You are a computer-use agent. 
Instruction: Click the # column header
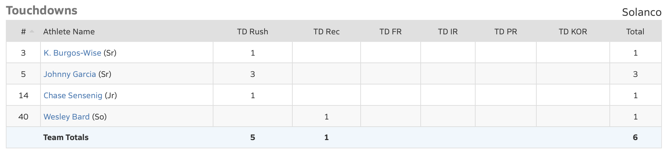[x=23, y=32]
